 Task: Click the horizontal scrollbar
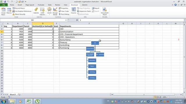(x=144, y=94)
